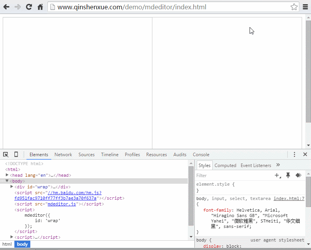
Task: Click the element.style rule header
Action: click(215, 184)
